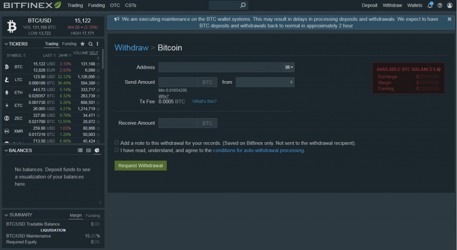Viewport: 457px width, 250px height.
Task: Click the Send Amount input field
Action: 178,82
